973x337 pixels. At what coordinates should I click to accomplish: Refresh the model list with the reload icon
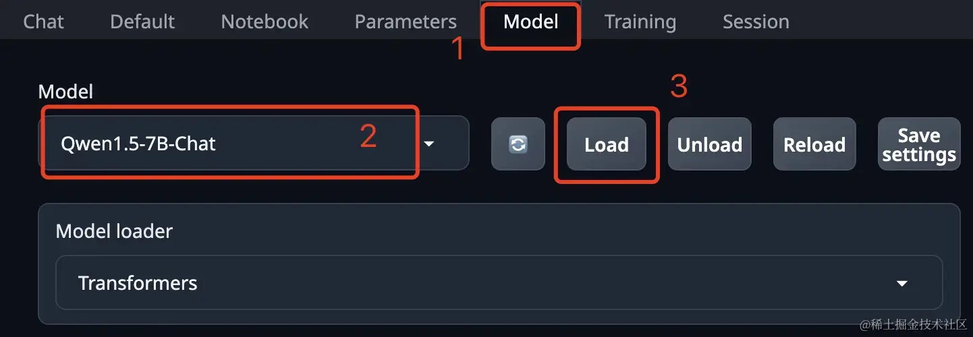[518, 144]
